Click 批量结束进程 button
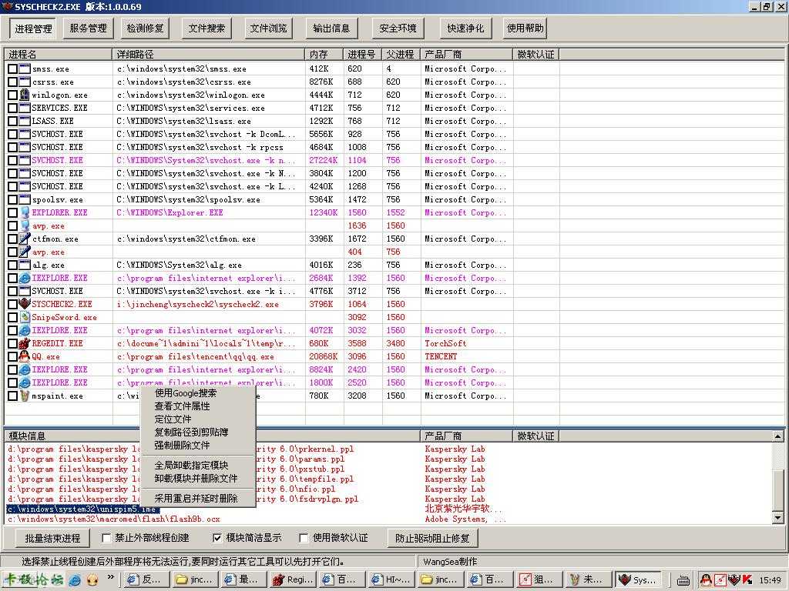Screen dimensions: 789x591 pyautogui.click(x=53, y=538)
